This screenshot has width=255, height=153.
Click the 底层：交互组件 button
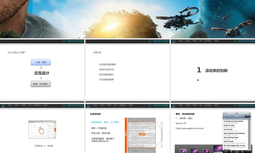(x=41, y=84)
